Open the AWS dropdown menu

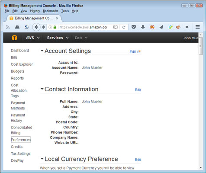(x=32, y=38)
